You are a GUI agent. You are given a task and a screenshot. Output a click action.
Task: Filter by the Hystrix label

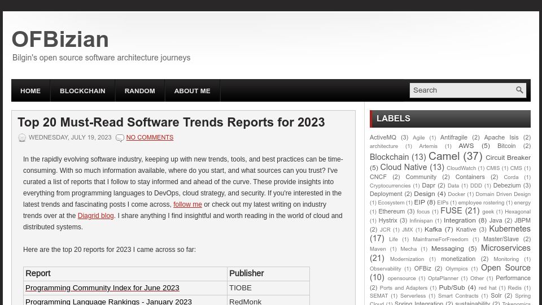[x=387, y=220]
